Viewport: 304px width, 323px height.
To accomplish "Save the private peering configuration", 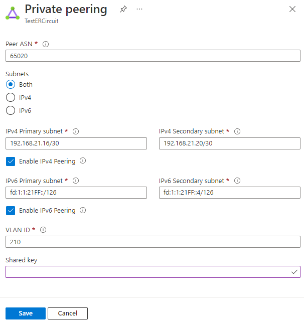I will [x=26, y=313].
